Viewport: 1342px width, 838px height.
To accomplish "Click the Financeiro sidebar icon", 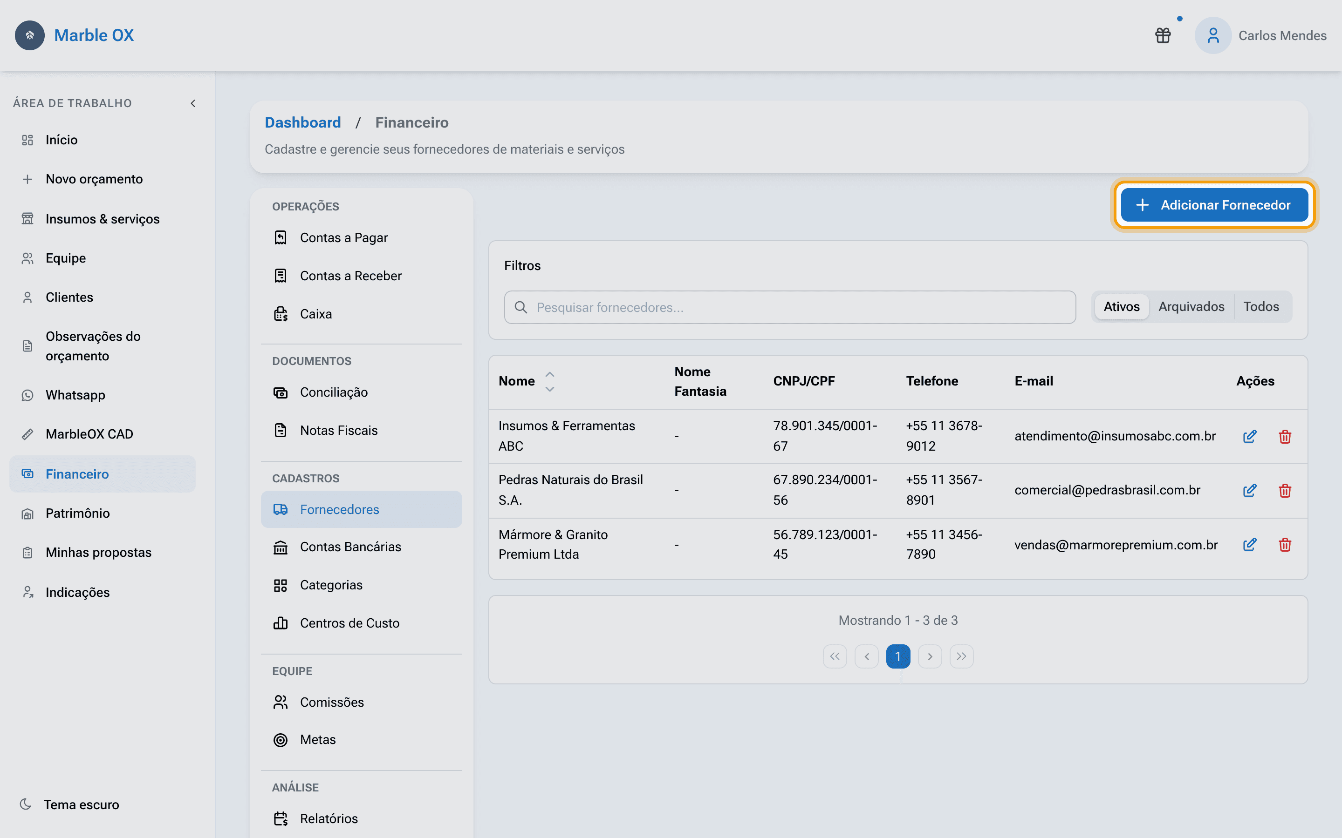I will tap(27, 474).
